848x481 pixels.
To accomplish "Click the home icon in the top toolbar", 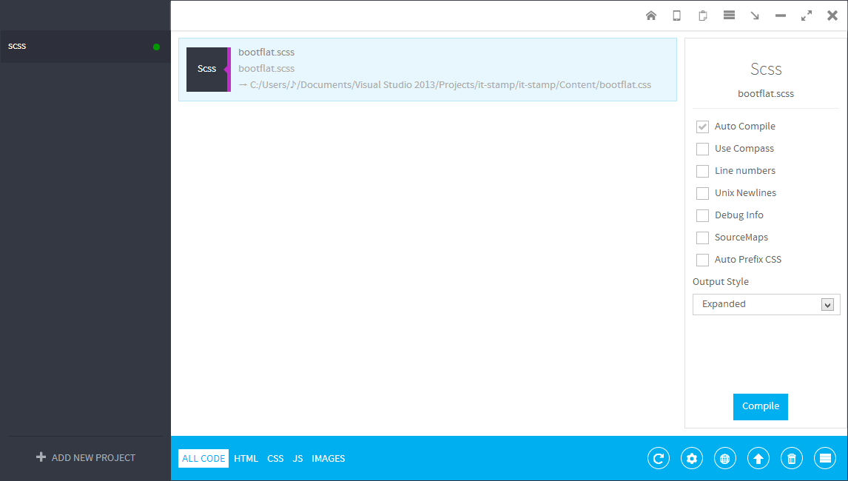I will [651, 16].
